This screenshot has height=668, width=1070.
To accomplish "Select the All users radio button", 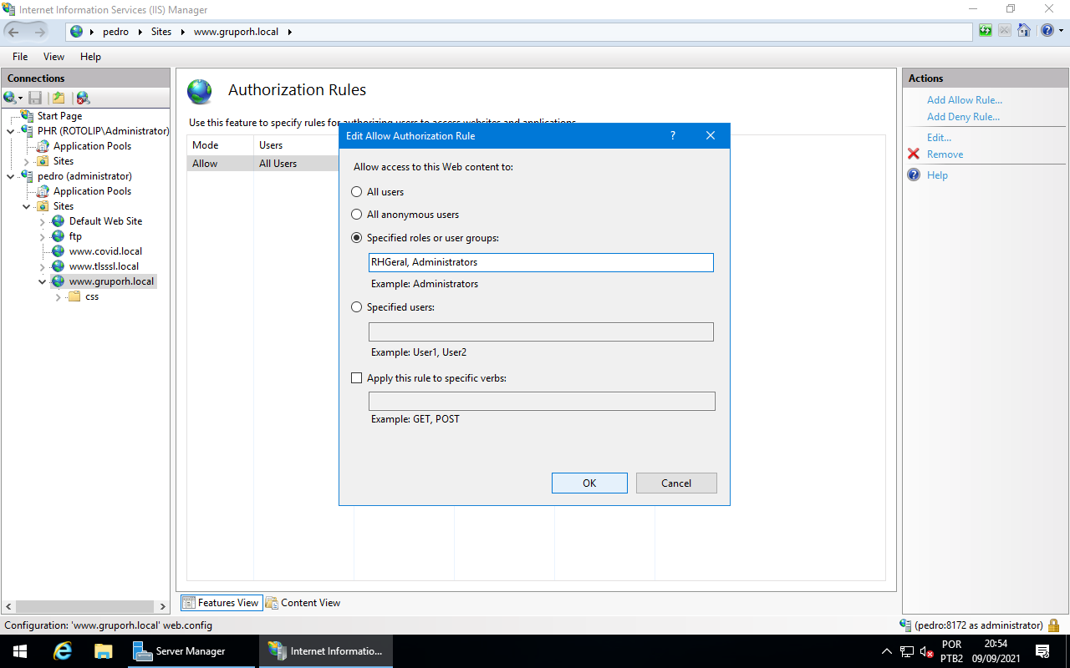I will pos(357,191).
